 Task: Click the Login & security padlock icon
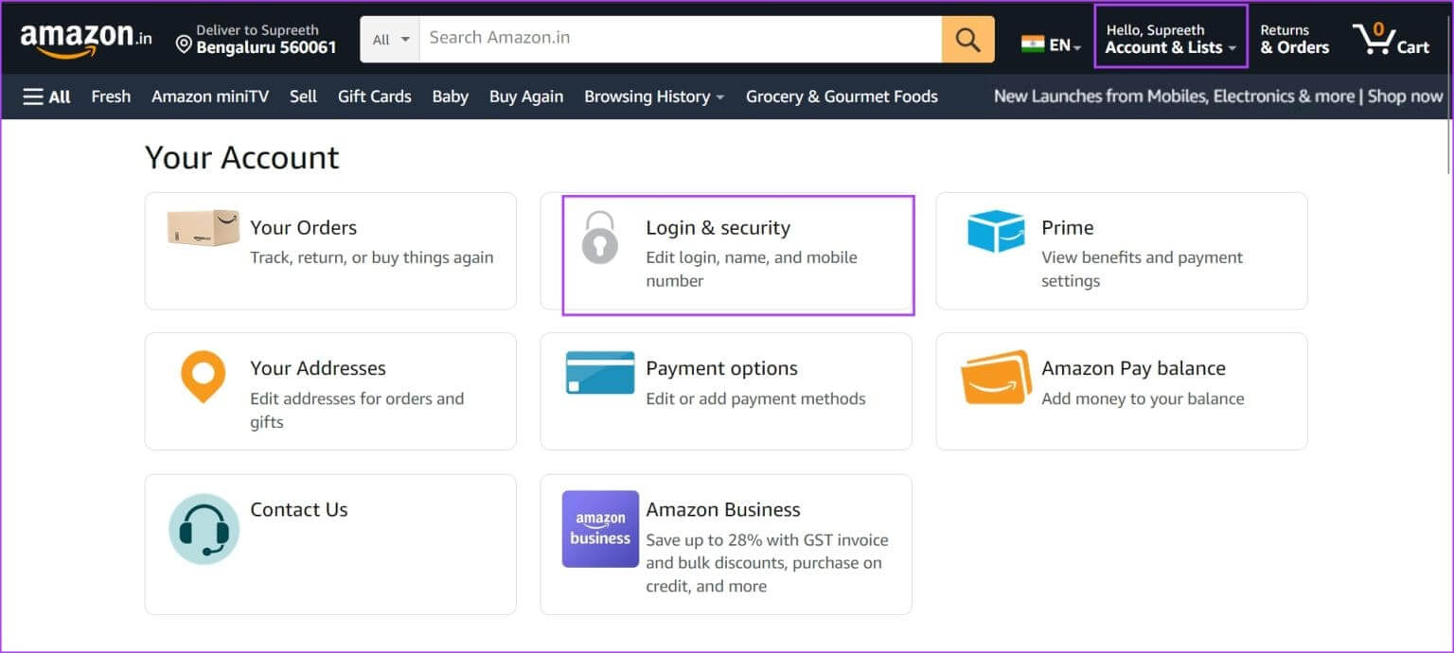[x=599, y=237]
